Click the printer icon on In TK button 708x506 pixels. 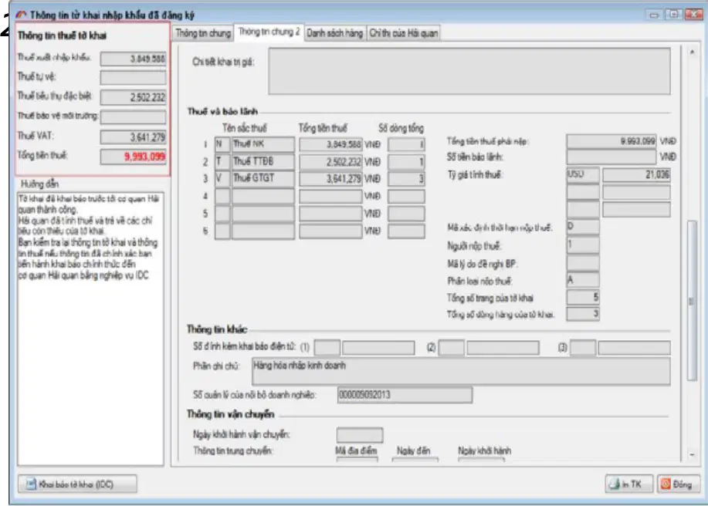click(615, 484)
